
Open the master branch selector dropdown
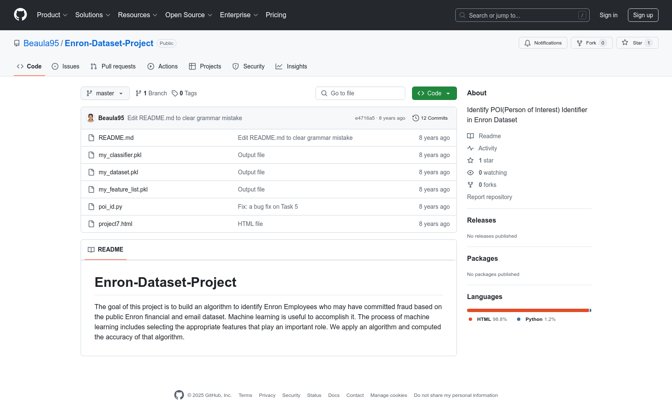(x=105, y=93)
